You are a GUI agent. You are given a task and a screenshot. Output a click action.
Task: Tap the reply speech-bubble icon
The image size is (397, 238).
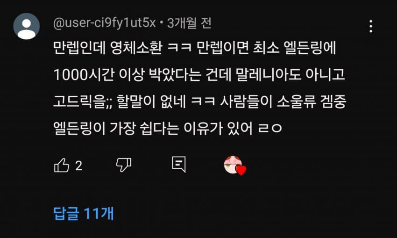point(179,164)
